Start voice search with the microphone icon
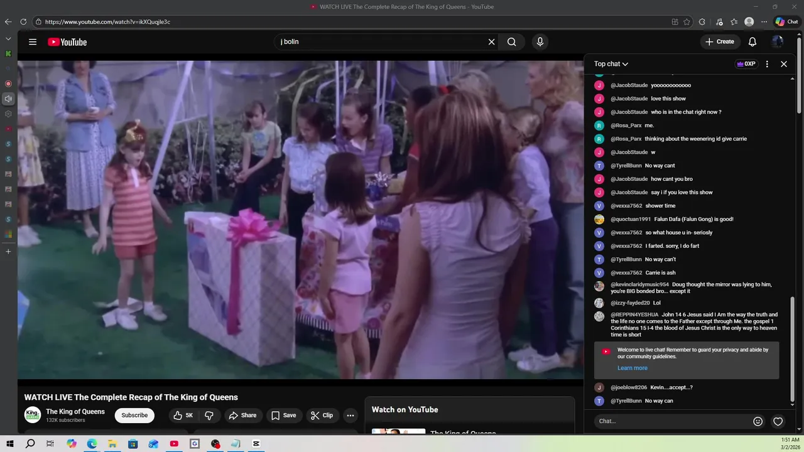804x452 pixels. [540, 42]
